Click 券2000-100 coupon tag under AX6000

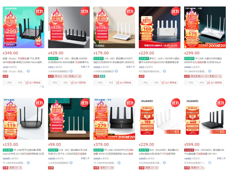tap(61, 76)
